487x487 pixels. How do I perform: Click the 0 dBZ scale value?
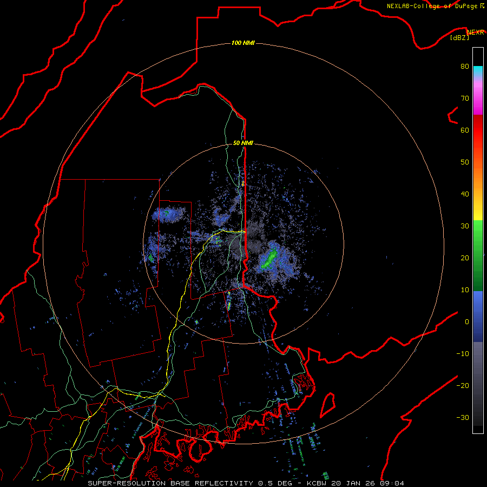click(467, 322)
